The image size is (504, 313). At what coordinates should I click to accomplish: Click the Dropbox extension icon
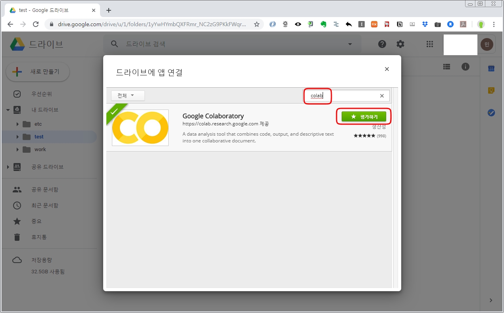(425, 24)
